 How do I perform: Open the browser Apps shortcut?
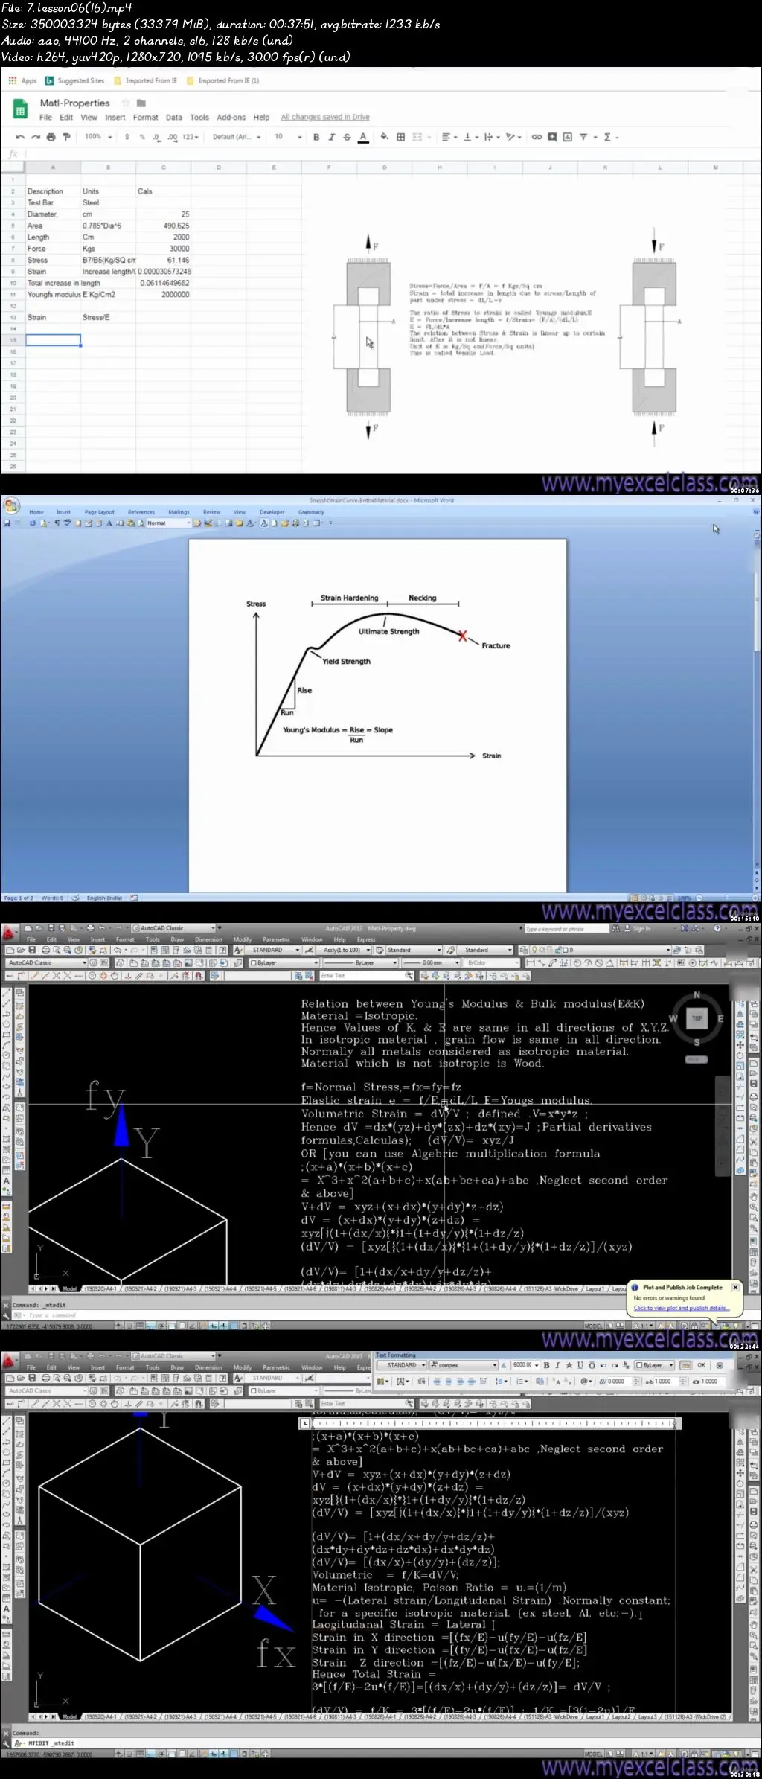(22, 80)
